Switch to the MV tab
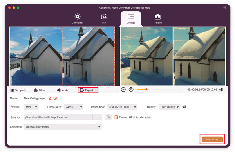Screen dimensions: 235x153 pos(104,19)
